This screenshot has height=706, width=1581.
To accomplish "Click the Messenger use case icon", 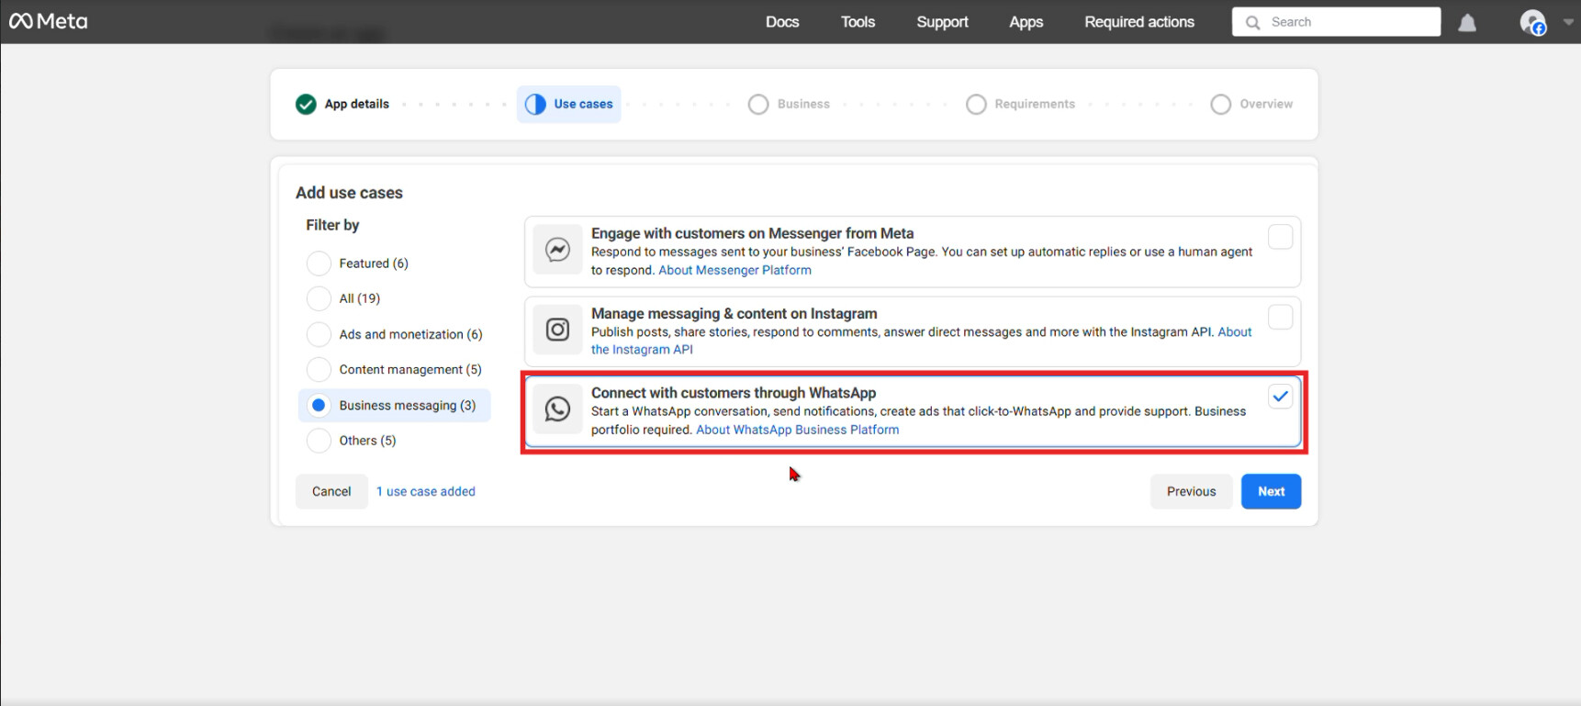I will pos(557,250).
